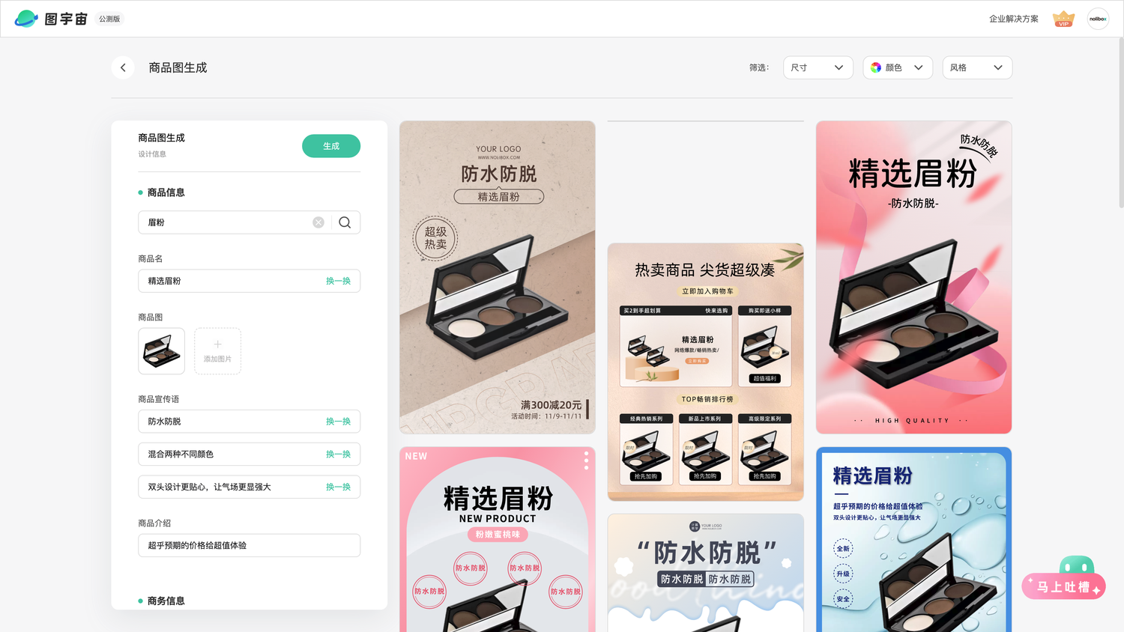Open the 风格 style dropdown

[x=977, y=67]
